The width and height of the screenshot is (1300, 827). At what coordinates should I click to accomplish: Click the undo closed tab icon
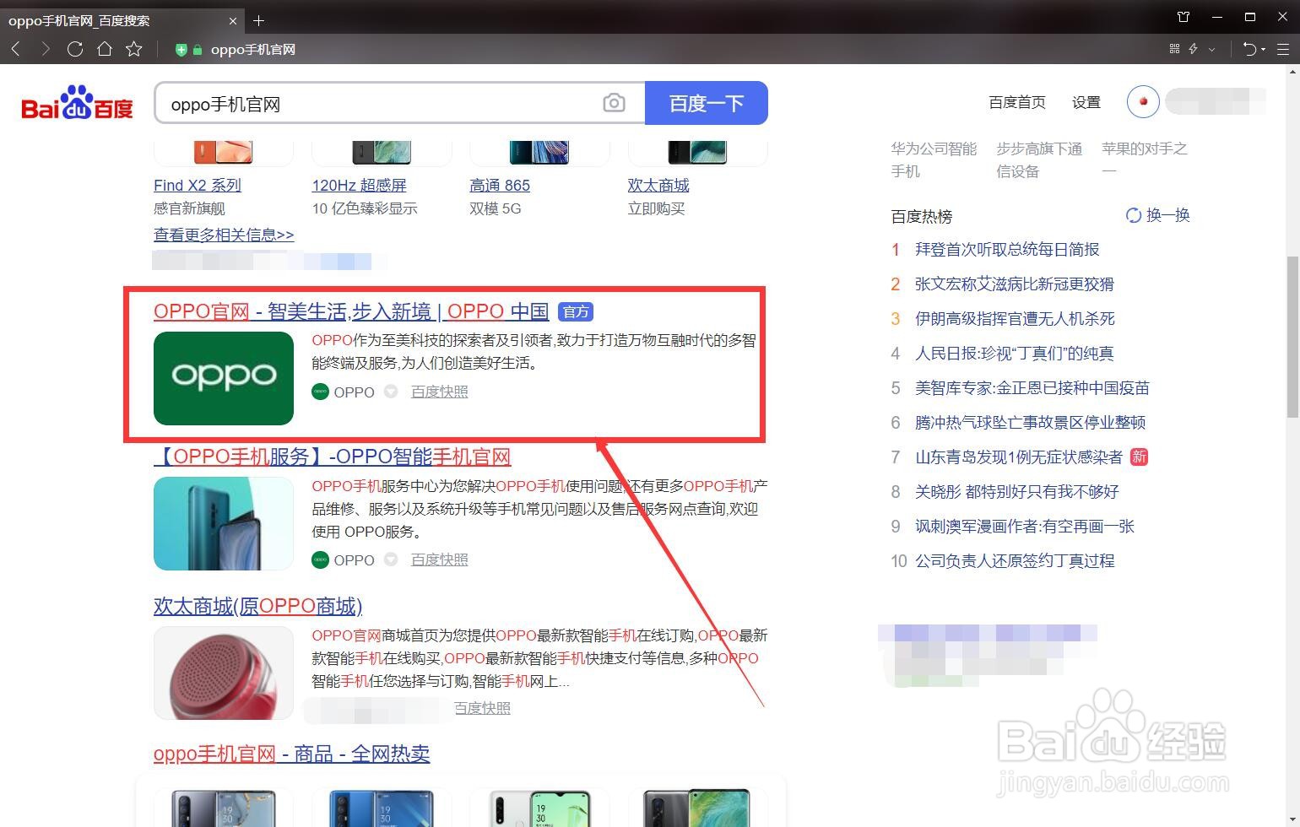point(1250,49)
